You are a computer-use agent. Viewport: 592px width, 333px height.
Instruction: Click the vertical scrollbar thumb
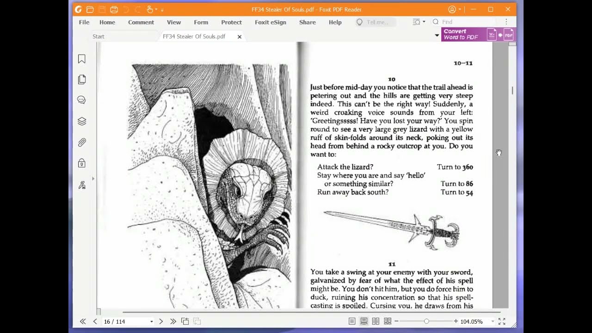(512, 91)
